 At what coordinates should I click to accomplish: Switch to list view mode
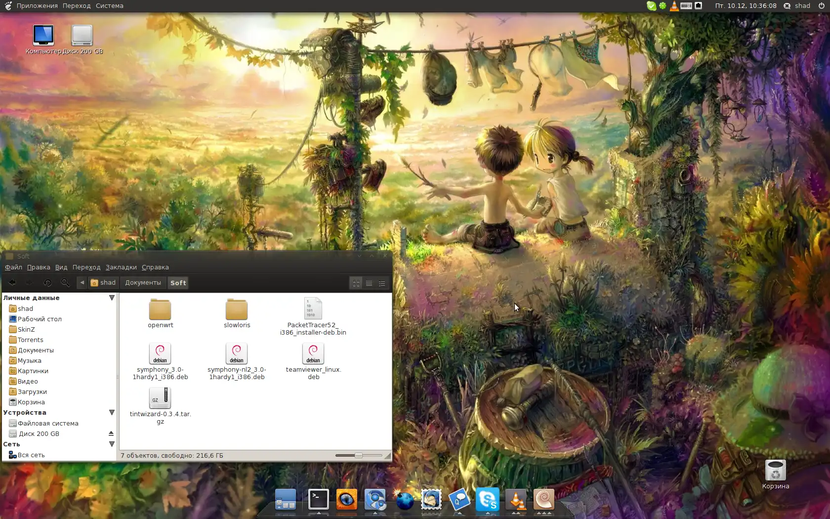pos(369,283)
